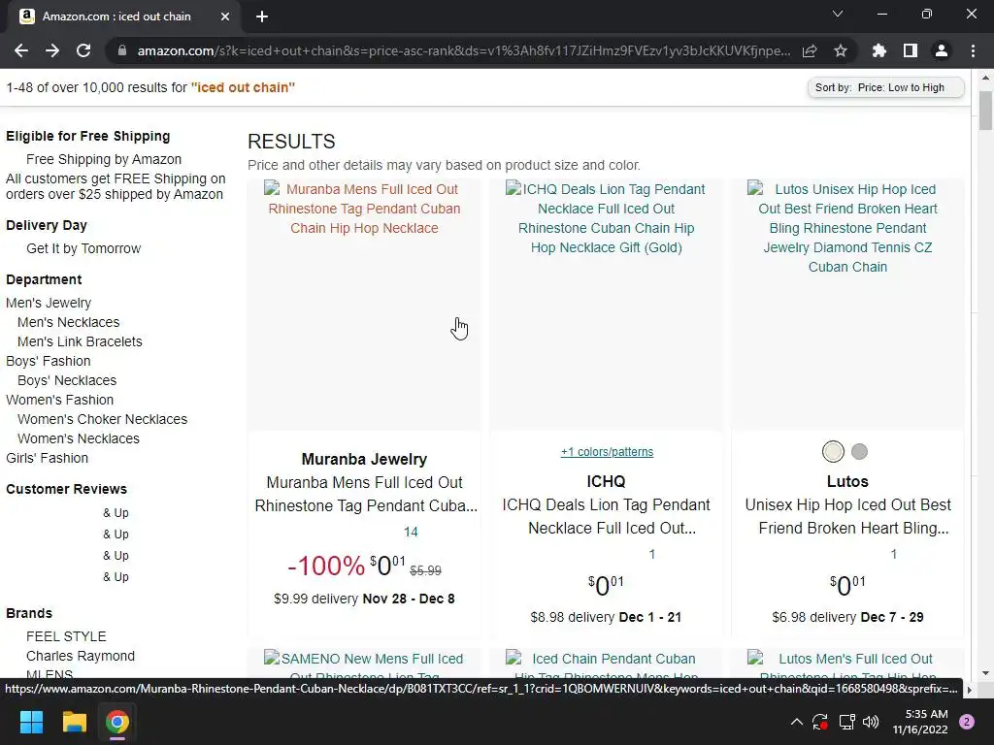Click the ICHQ $0.01 price
Screen dimensions: 994x745
(606, 585)
